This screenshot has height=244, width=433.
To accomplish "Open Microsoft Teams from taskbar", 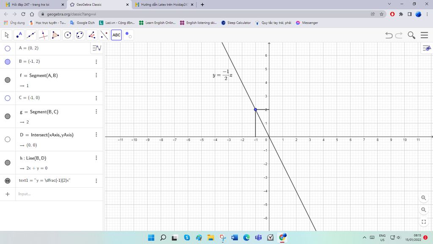I will click(258, 237).
